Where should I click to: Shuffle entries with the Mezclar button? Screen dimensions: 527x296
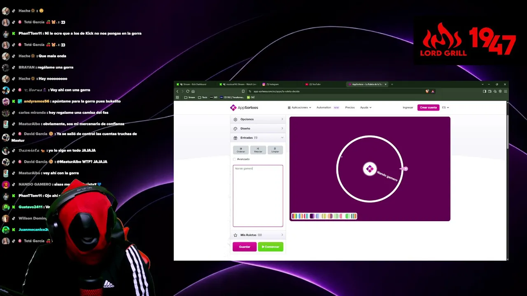pos(258,150)
